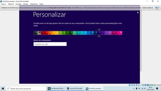Open the volume tray icon

(x=145, y=88)
